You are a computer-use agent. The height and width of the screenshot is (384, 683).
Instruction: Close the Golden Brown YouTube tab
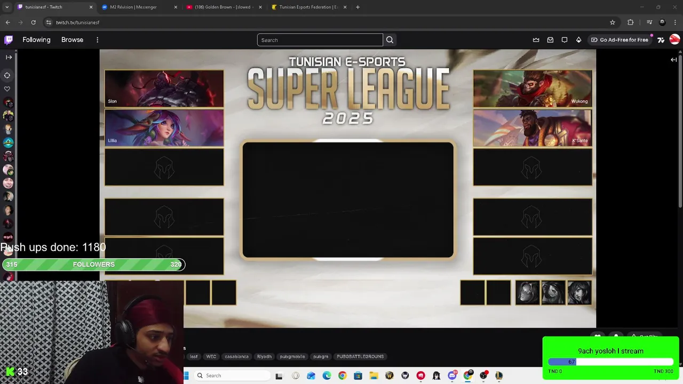pos(260,7)
